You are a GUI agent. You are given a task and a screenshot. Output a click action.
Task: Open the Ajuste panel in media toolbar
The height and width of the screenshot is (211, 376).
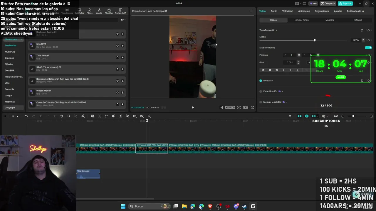click(99, 11)
